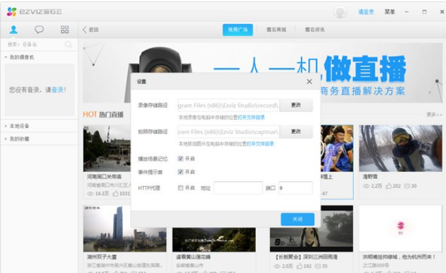This screenshot has height=273, width=446.
Task: Click the 湖州双子大厦 title text
Action: [101, 257]
